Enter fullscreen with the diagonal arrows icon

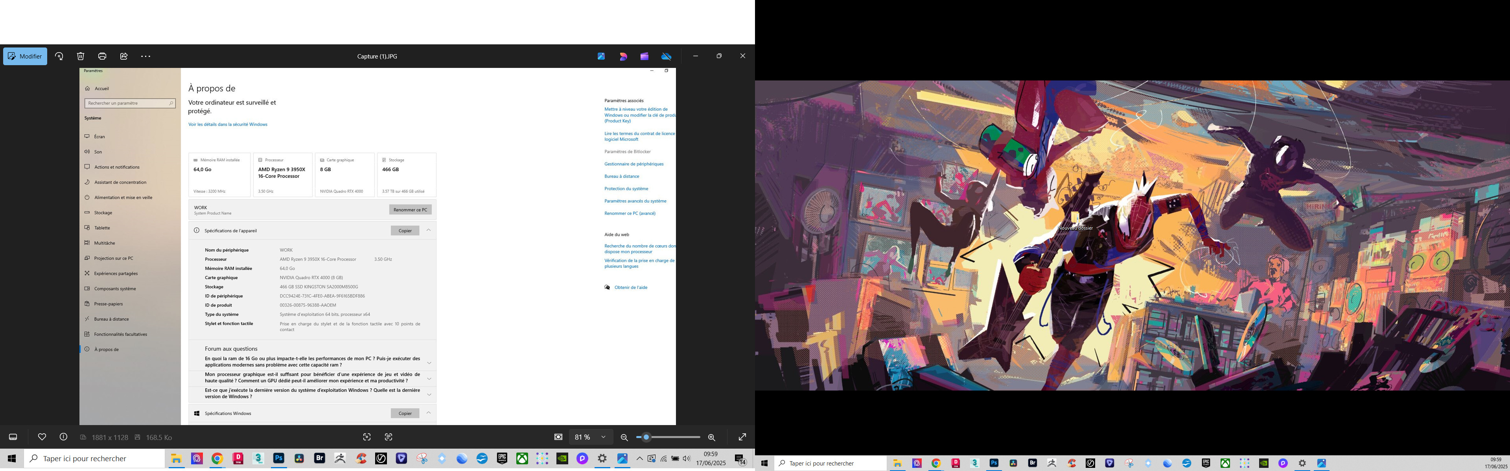tap(742, 437)
